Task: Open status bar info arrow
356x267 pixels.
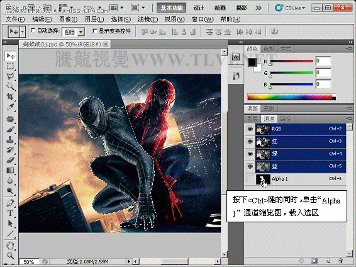Action: [129, 261]
